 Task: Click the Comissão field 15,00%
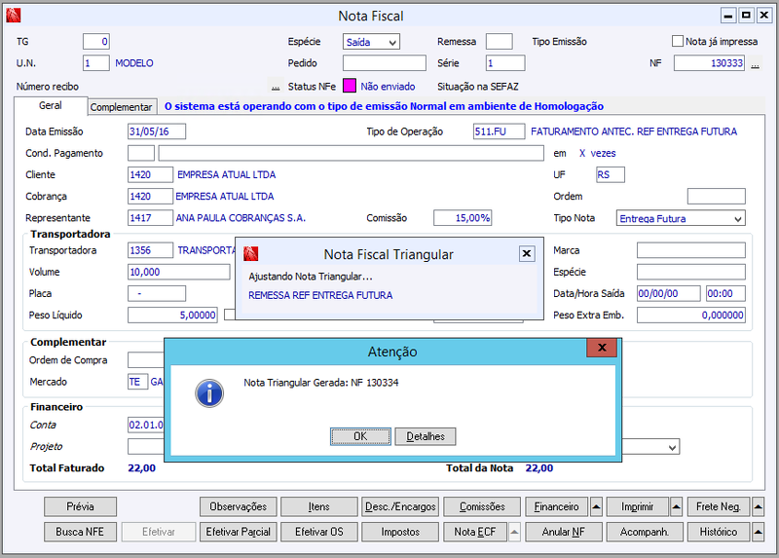click(463, 217)
